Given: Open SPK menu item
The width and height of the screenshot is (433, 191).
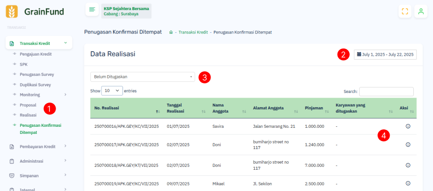Looking at the screenshot, I should coord(24,64).
